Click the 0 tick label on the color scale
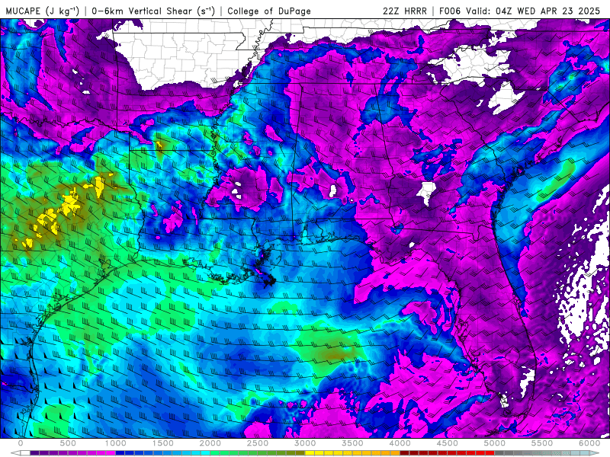 pos(21,443)
